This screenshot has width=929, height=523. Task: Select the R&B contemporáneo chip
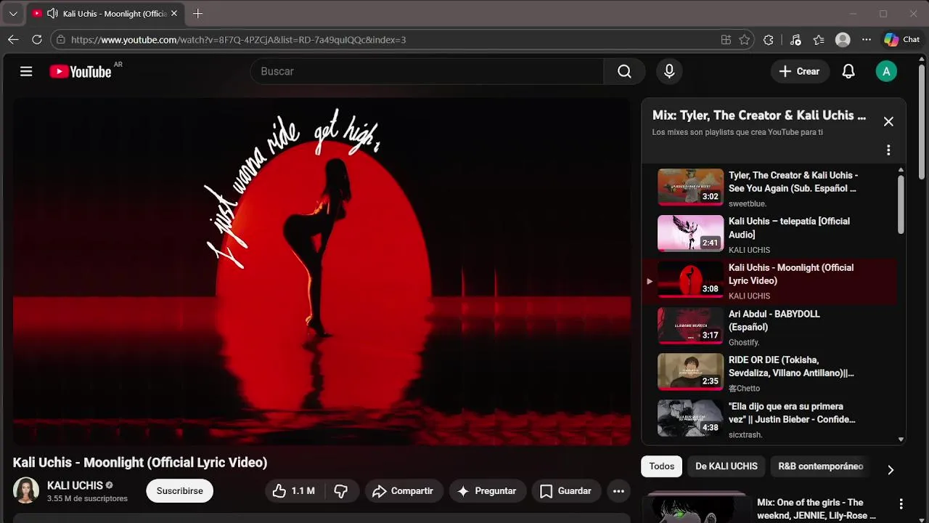click(821, 466)
